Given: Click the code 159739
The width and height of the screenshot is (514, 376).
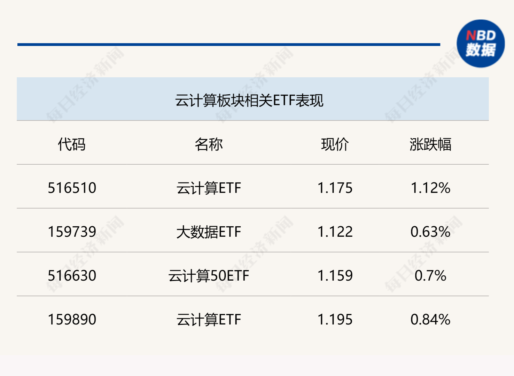Looking at the screenshot, I should (x=72, y=232).
